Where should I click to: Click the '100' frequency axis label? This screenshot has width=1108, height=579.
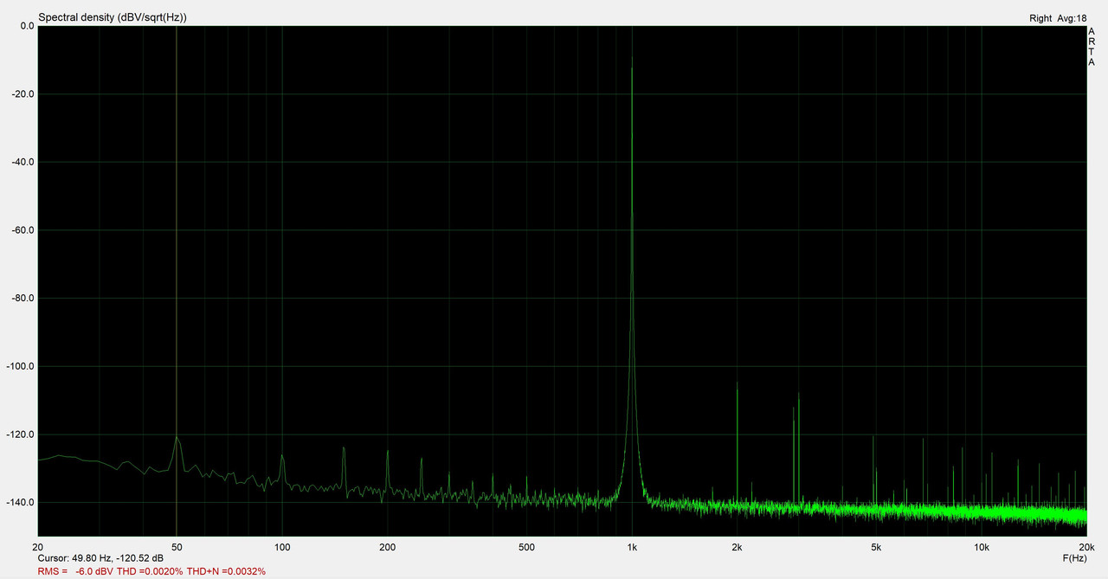[x=282, y=548]
